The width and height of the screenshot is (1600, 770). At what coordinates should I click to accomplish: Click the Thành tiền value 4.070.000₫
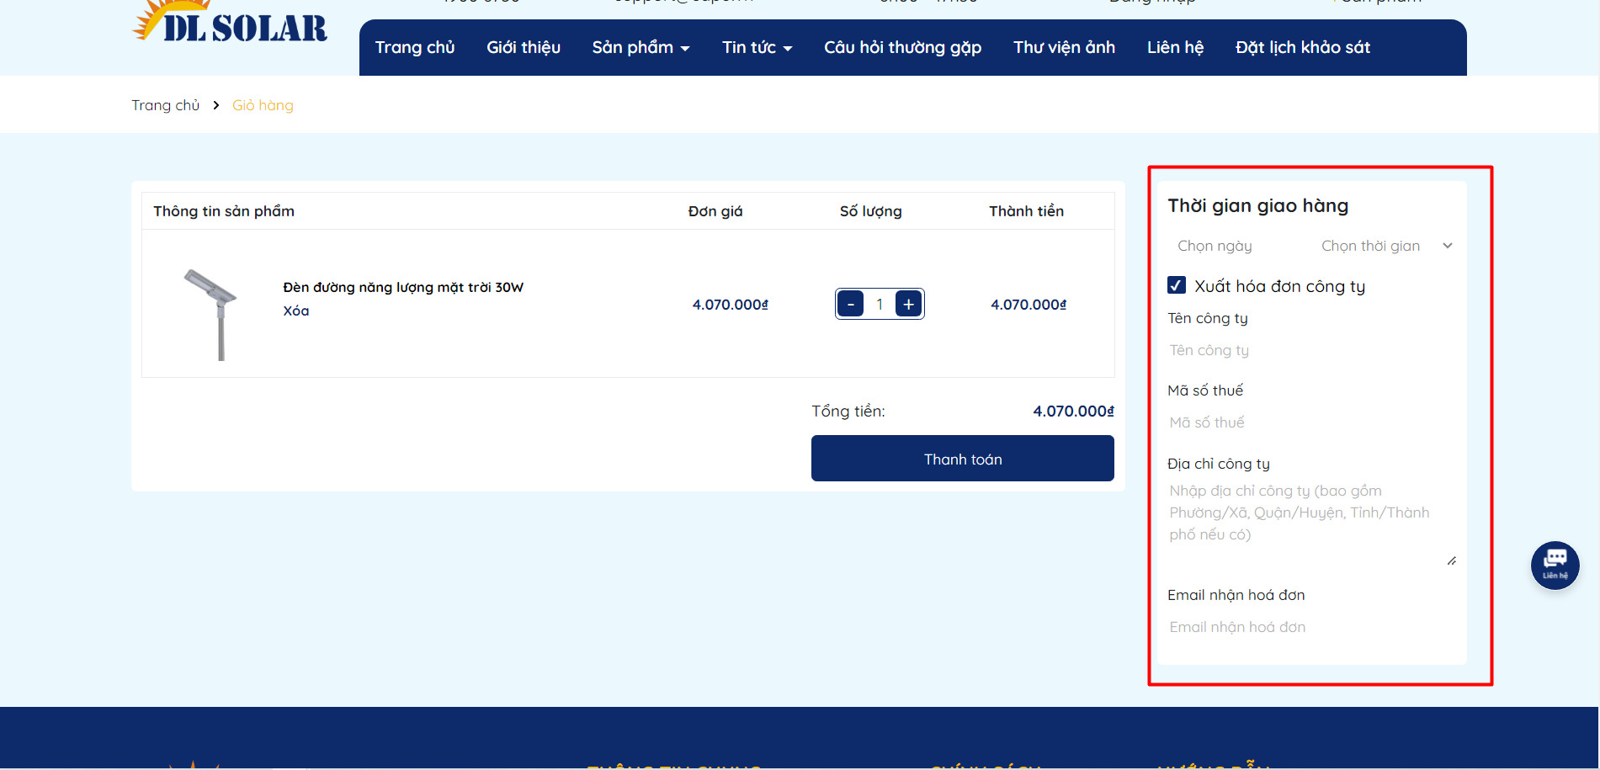pos(1029,305)
